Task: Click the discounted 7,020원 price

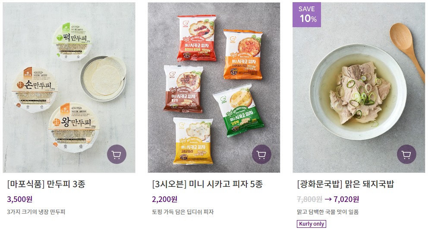Action: (346, 199)
